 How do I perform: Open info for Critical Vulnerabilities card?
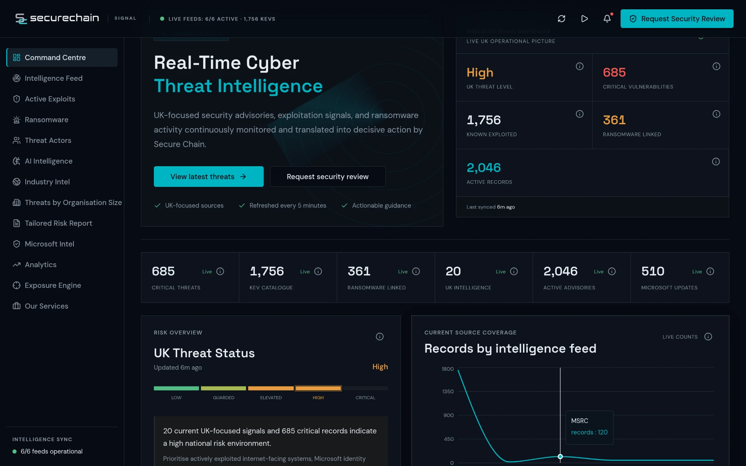716,66
